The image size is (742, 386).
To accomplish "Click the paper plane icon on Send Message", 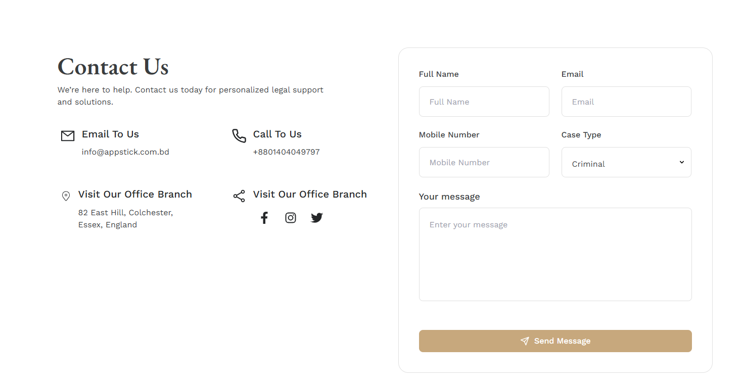I will tap(525, 341).
